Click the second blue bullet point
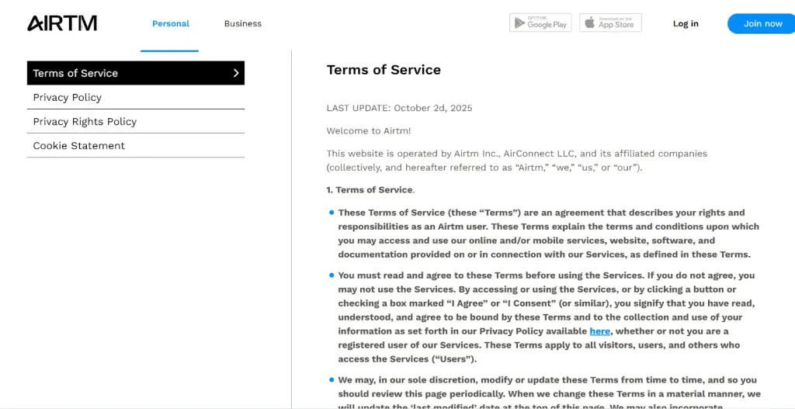795x409 pixels. pos(332,276)
